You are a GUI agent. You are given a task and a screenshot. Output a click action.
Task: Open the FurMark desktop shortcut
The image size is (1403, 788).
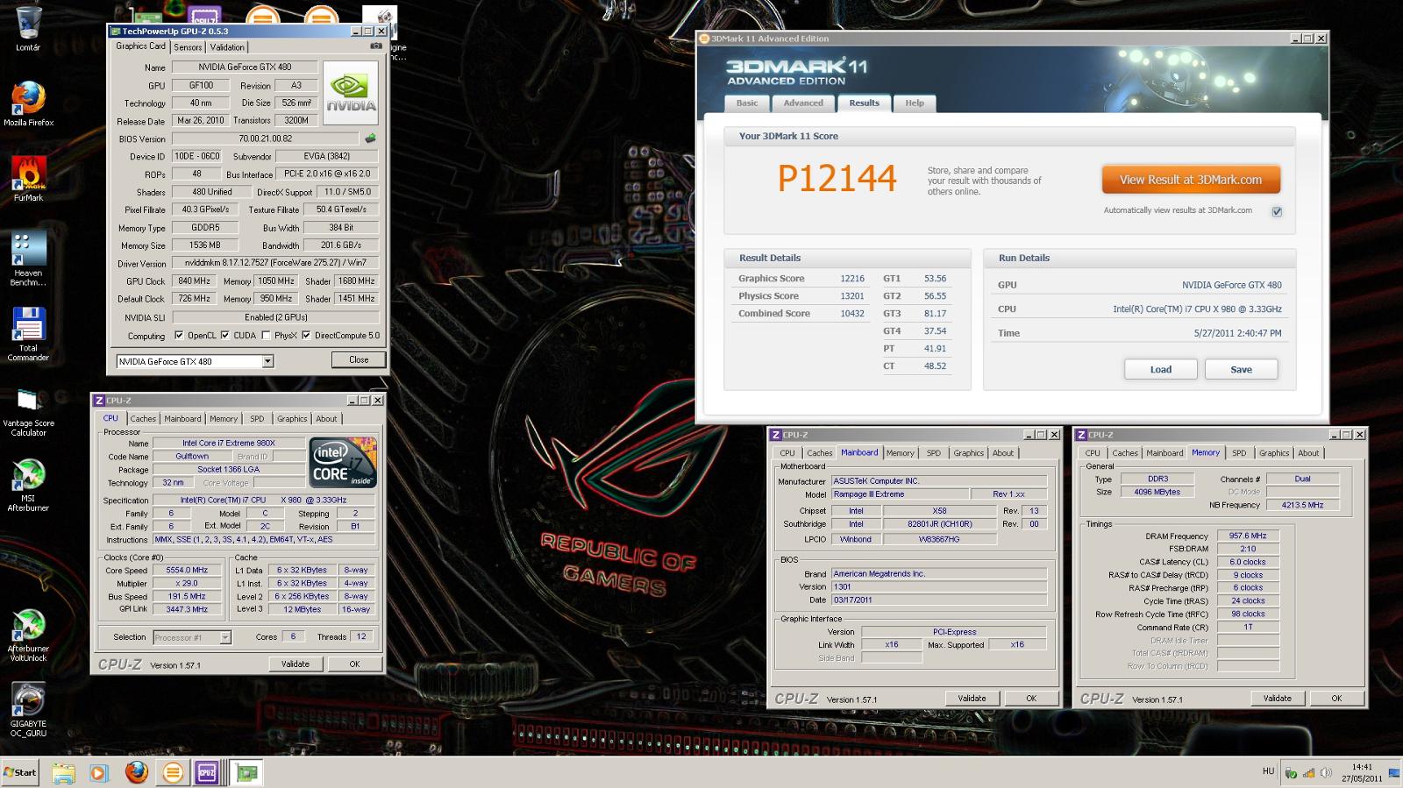28,179
